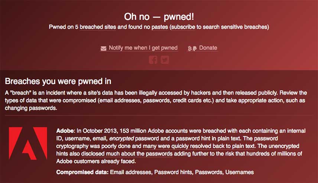Click the "Compromised data:" label

(x=82, y=172)
